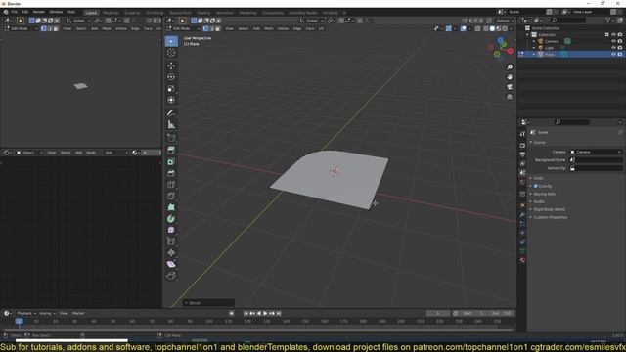
Task: Select the Rip Region tool
Action: click(171, 276)
